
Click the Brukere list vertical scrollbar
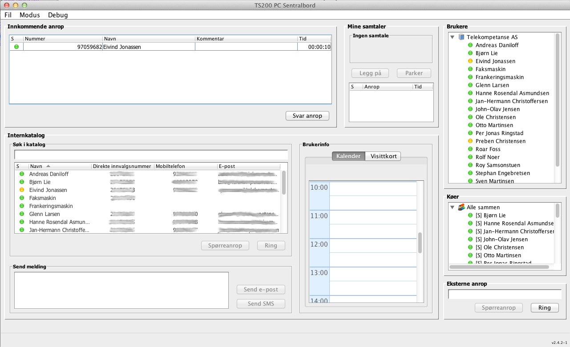tap(558, 100)
